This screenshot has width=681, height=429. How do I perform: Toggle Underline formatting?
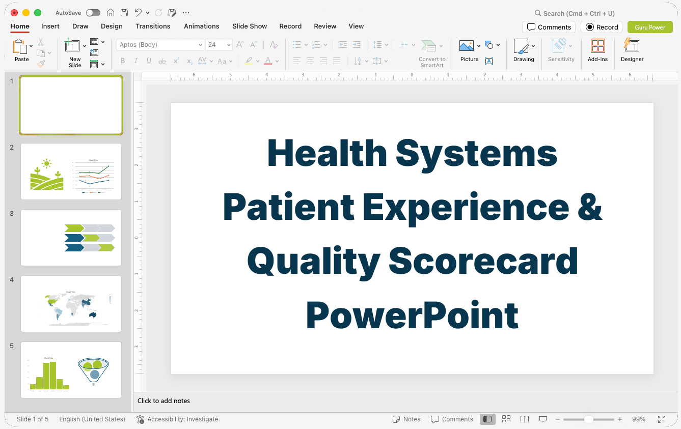[149, 61]
